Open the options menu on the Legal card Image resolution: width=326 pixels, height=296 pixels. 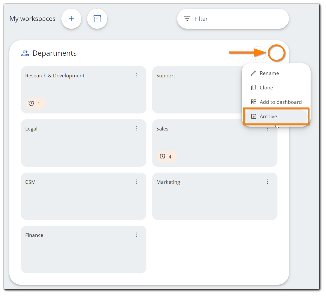[x=136, y=128]
